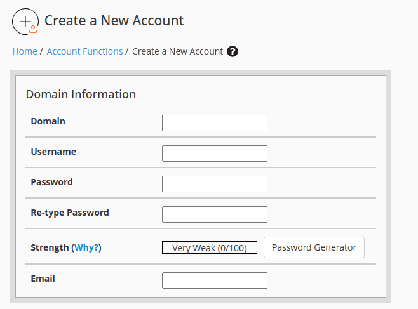Viewport: 418px width, 309px height.
Task: Click the Password field label
Action: pos(51,182)
